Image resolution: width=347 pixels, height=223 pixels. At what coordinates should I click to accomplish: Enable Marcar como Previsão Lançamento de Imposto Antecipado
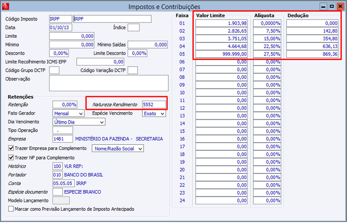pyautogui.click(x=11, y=209)
